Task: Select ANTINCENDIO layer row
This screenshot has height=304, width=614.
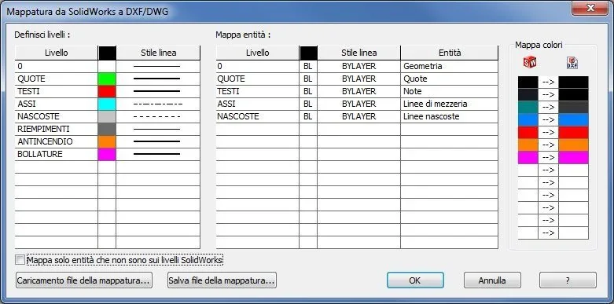Action: click(56, 141)
